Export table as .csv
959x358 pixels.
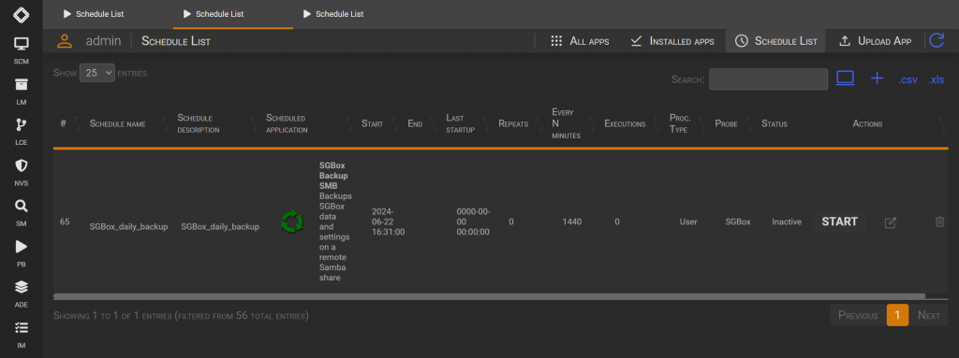click(907, 79)
